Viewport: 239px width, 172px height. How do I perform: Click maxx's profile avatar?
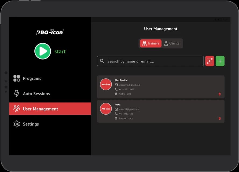pos(106,109)
